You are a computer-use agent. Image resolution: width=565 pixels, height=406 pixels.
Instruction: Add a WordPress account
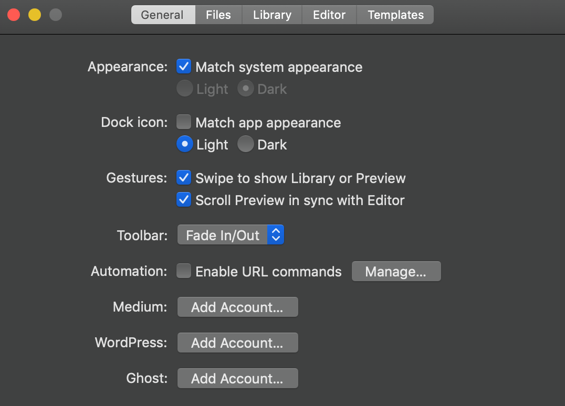(237, 343)
